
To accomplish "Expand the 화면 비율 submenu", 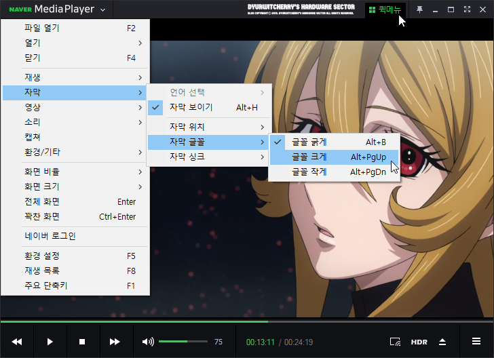I will click(x=75, y=172).
